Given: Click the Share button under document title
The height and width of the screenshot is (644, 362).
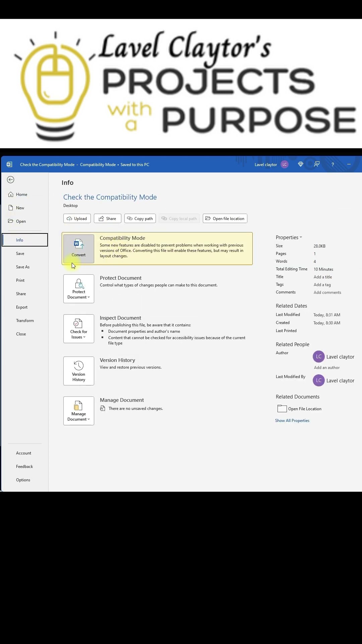Looking at the screenshot, I should tap(108, 219).
